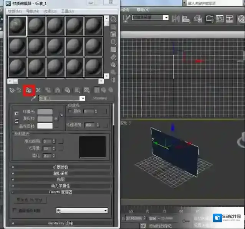The height and width of the screenshot is (229, 245).
Task: Expand the 贴图 maps rollout
Action: point(60,179)
